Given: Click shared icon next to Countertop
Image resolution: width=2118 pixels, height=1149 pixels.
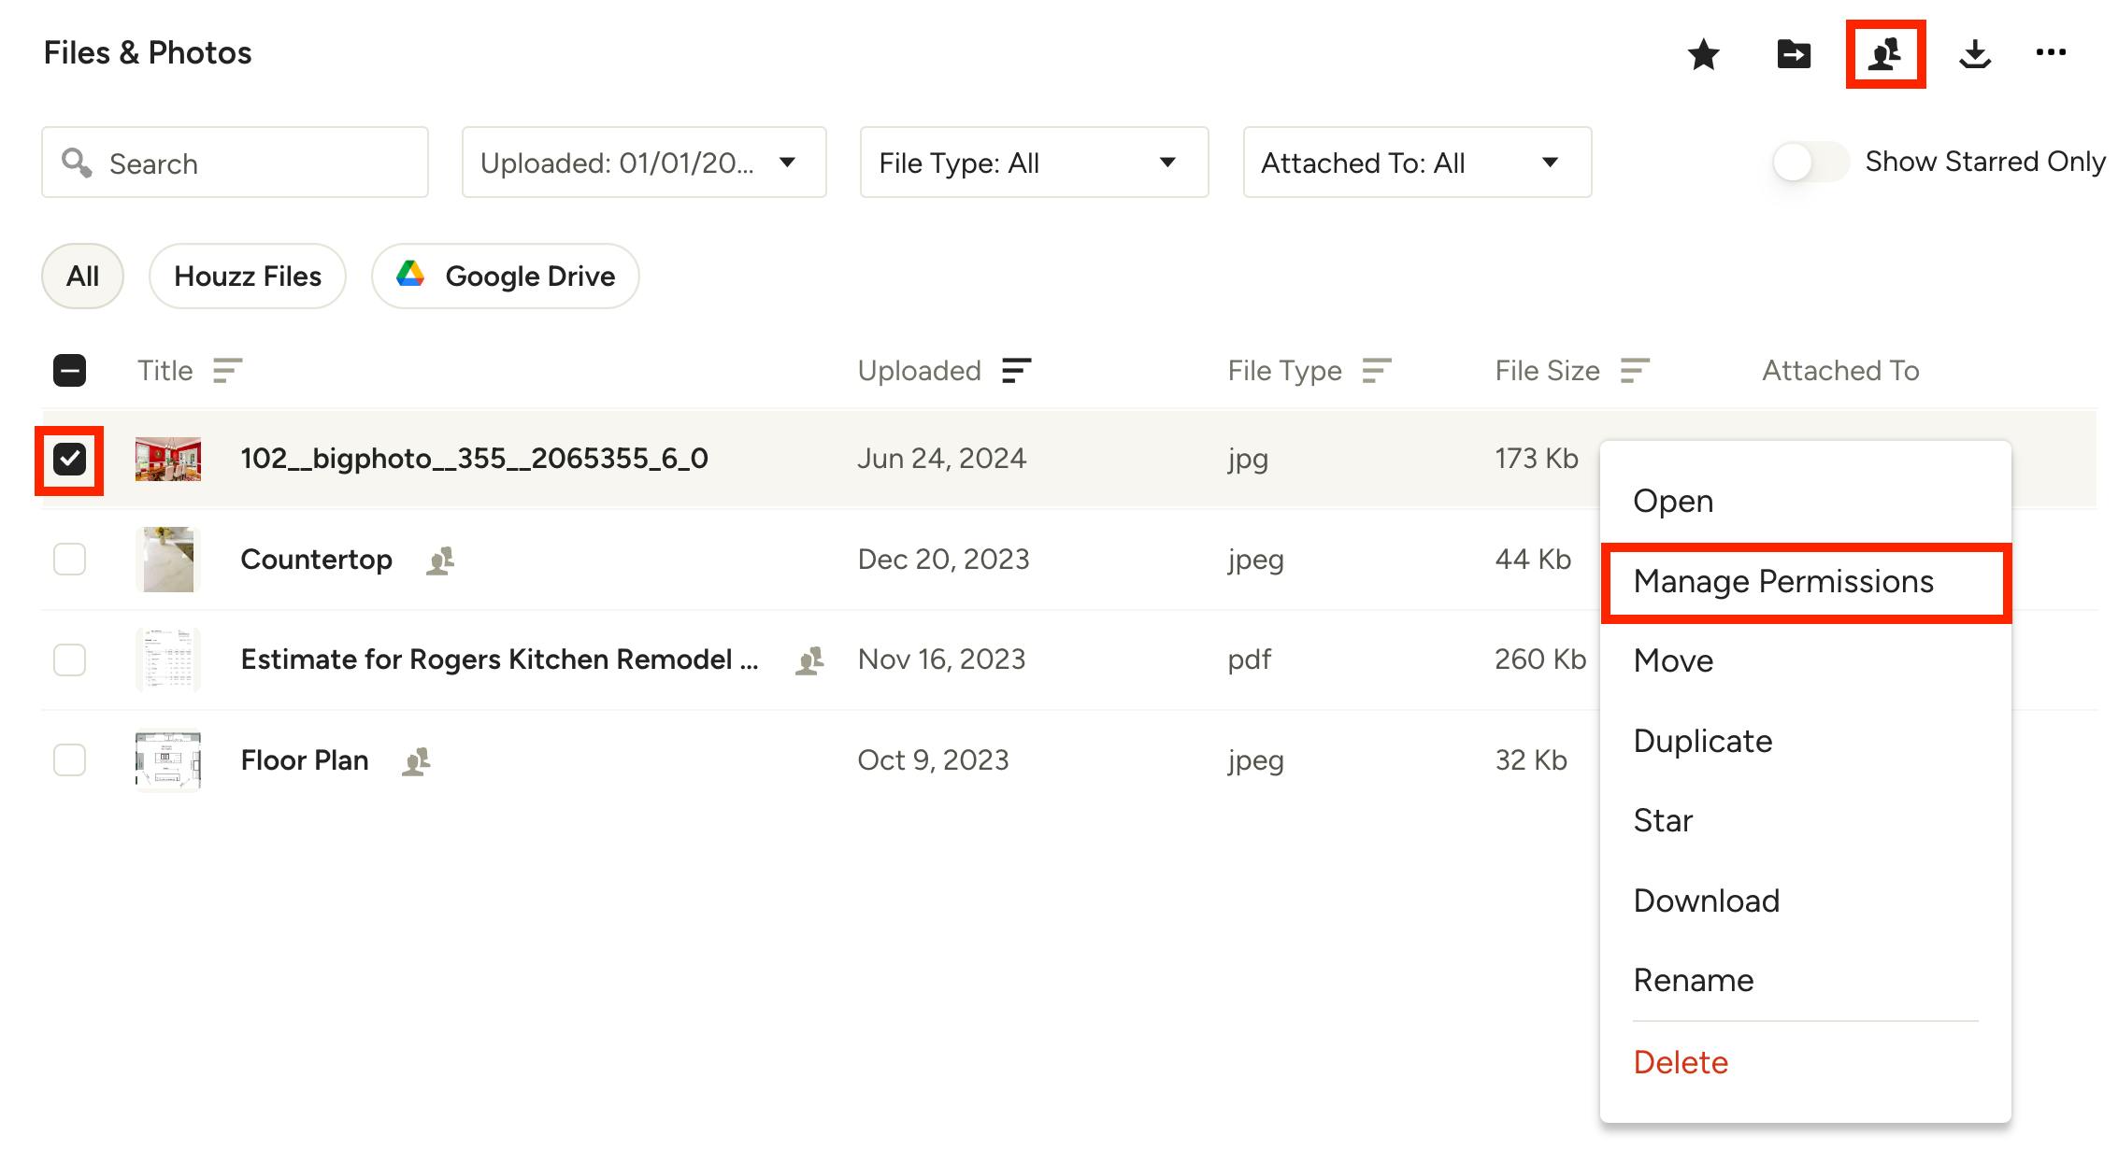Looking at the screenshot, I should coord(440,560).
